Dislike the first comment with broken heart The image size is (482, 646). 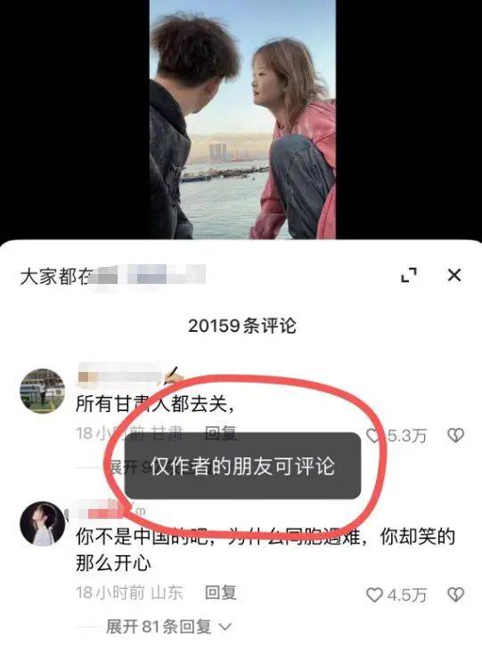click(456, 435)
